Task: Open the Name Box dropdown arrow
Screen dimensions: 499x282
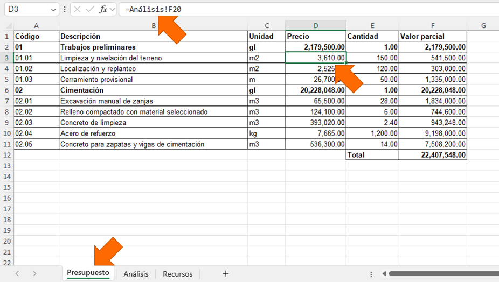Action: [x=53, y=10]
